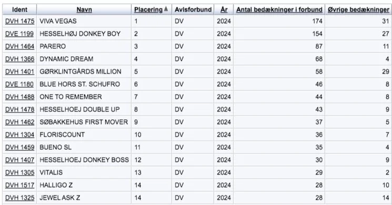Sort table by Navn column header
The width and height of the screenshot is (392, 205).
(x=84, y=10)
